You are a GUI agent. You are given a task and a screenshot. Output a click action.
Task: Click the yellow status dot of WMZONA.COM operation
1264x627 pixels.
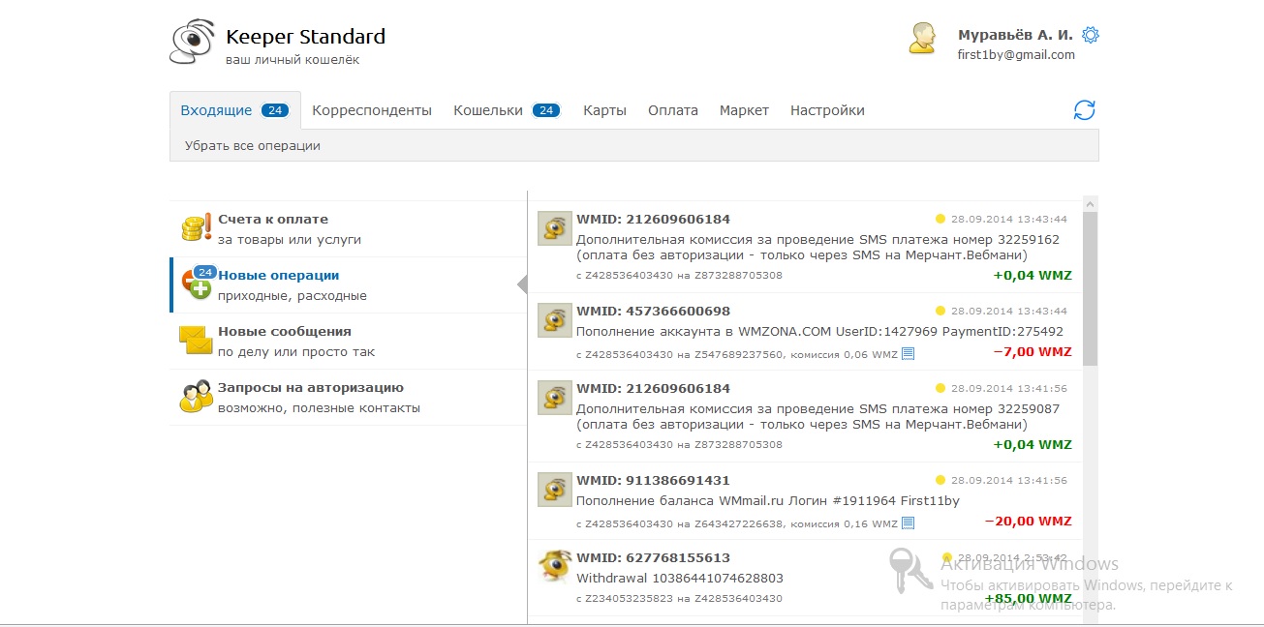point(940,311)
